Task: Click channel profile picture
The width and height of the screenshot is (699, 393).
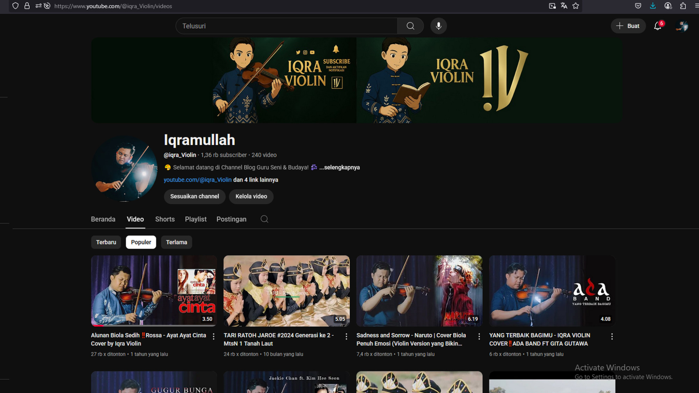Action: coord(124,169)
